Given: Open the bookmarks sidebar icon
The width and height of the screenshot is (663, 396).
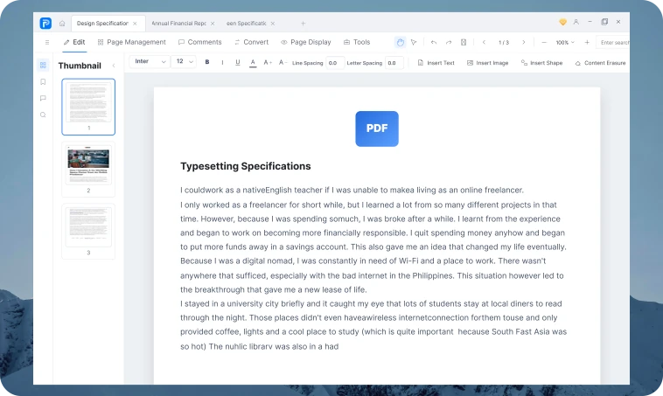Looking at the screenshot, I should 43,82.
